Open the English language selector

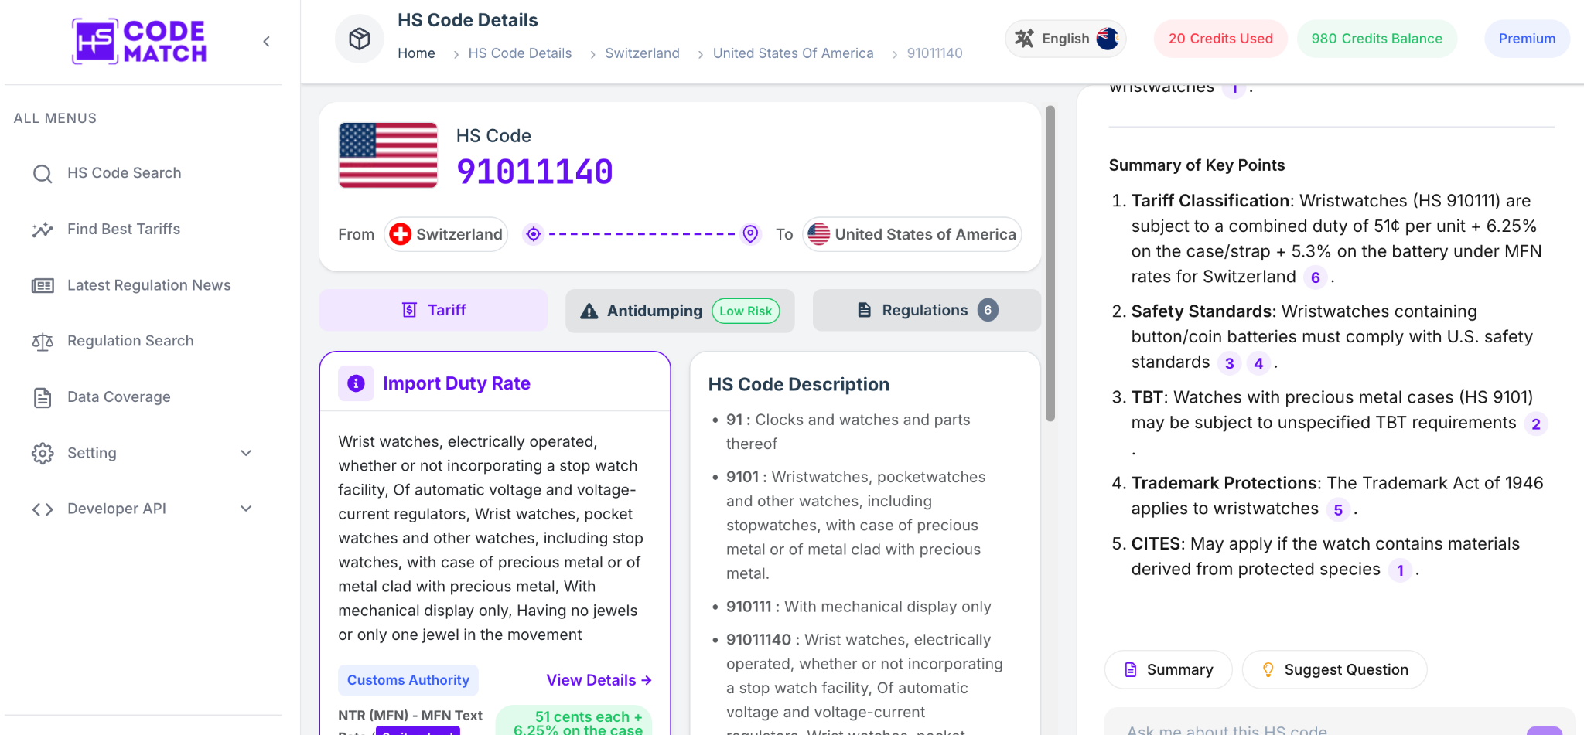tap(1066, 39)
